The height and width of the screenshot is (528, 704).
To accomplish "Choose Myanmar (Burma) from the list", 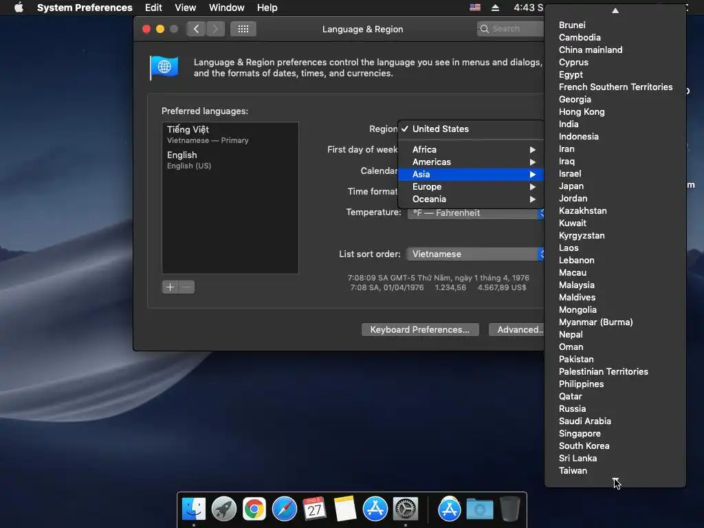I will click(x=615, y=322).
